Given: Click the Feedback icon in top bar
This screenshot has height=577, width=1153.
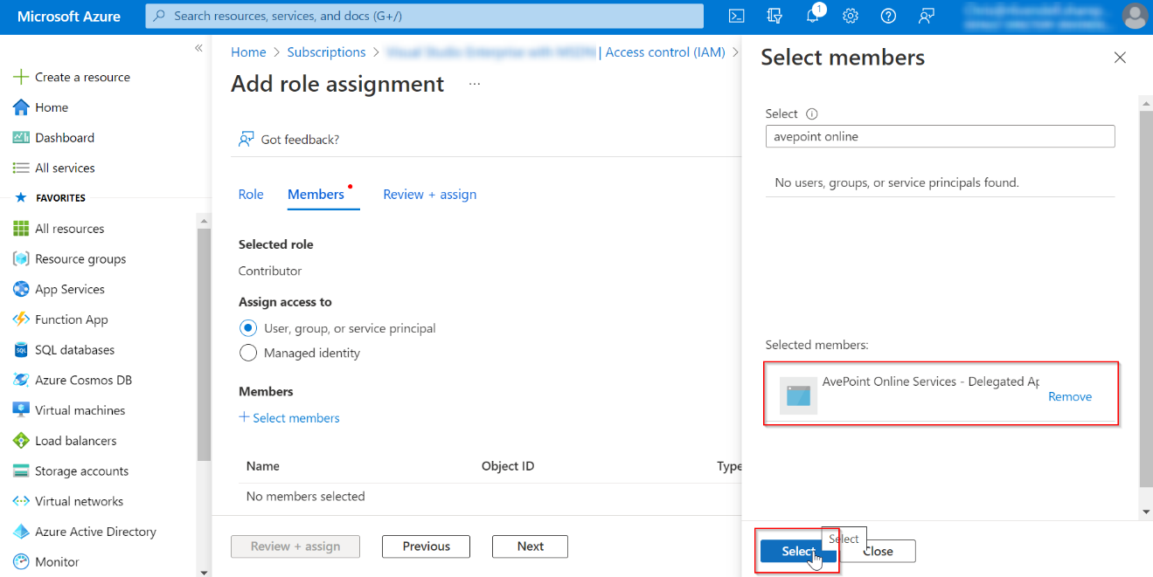Looking at the screenshot, I should [927, 16].
